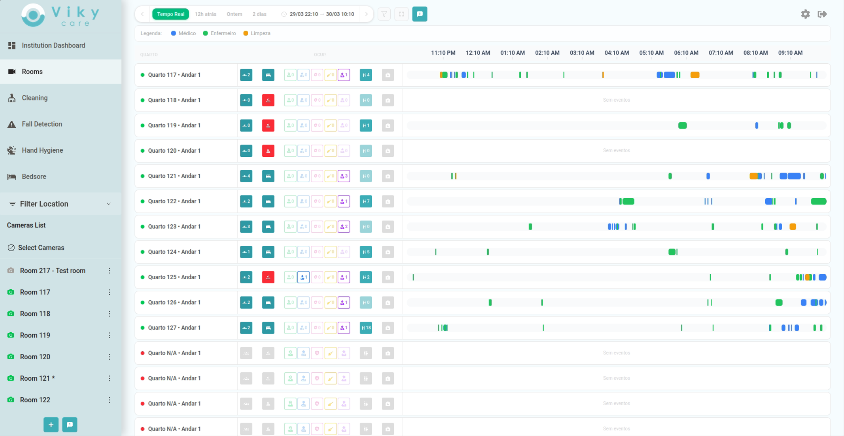Open options menu for Room 120 camera

point(109,357)
